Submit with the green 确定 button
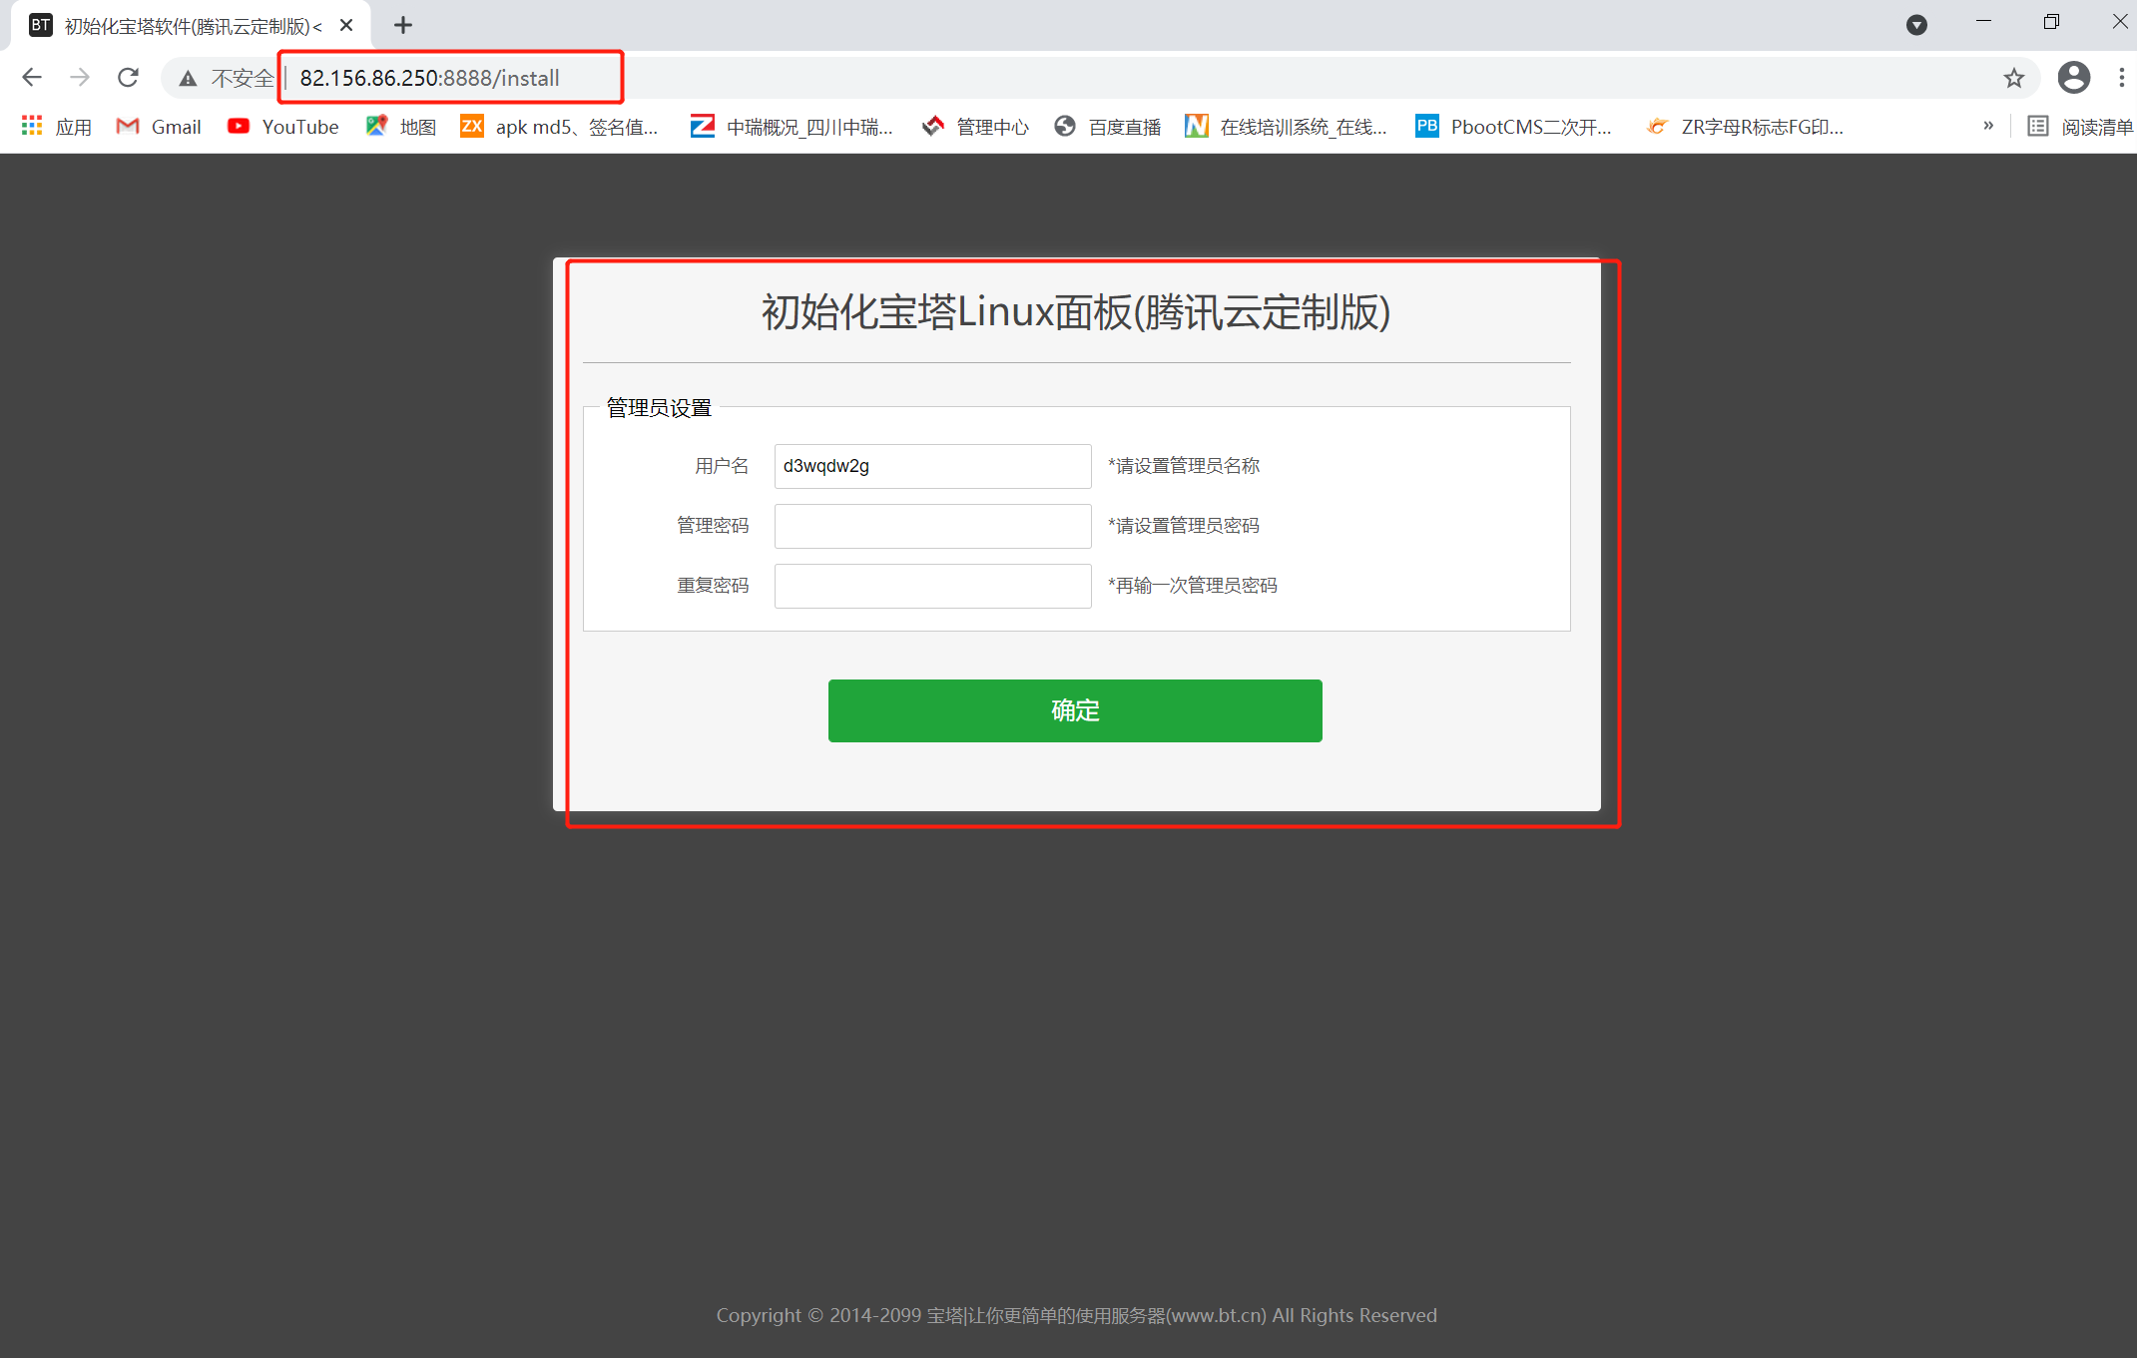This screenshot has height=1358, width=2137. coord(1075,710)
